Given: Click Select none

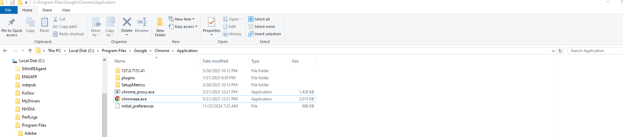Looking at the screenshot, I should coord(261,27).
